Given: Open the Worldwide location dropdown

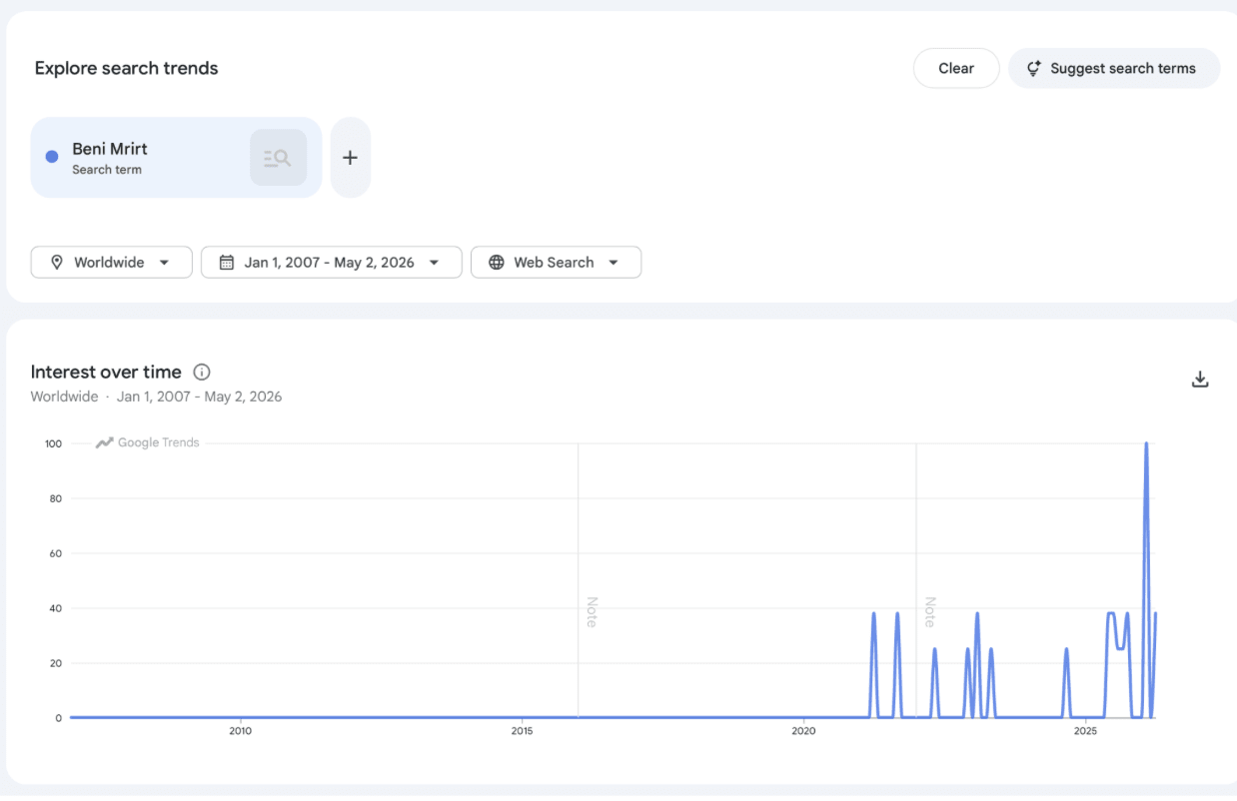Looking at the screenshot, I should coord(111,263).
